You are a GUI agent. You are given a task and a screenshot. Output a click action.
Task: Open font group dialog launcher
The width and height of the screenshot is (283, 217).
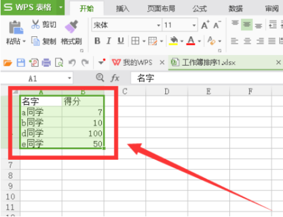[x=220, y=50]
